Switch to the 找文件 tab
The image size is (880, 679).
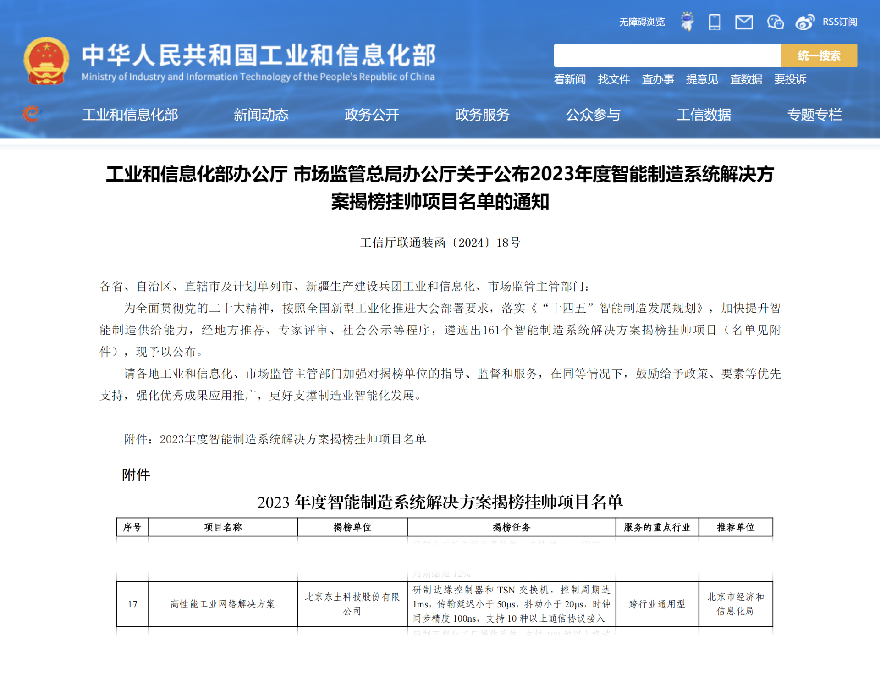614,79
